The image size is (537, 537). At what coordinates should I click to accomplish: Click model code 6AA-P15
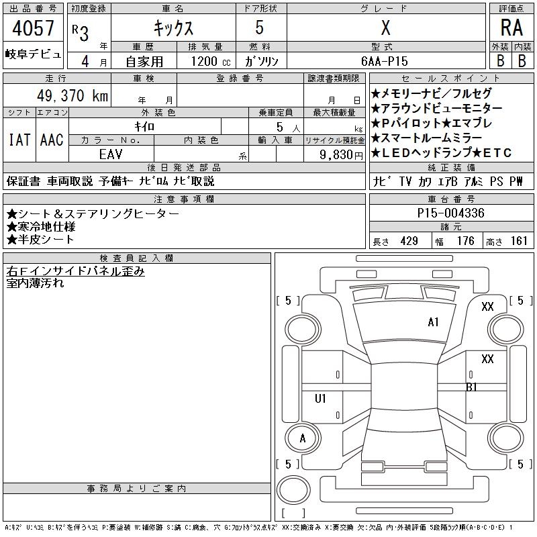pos(384,61)
